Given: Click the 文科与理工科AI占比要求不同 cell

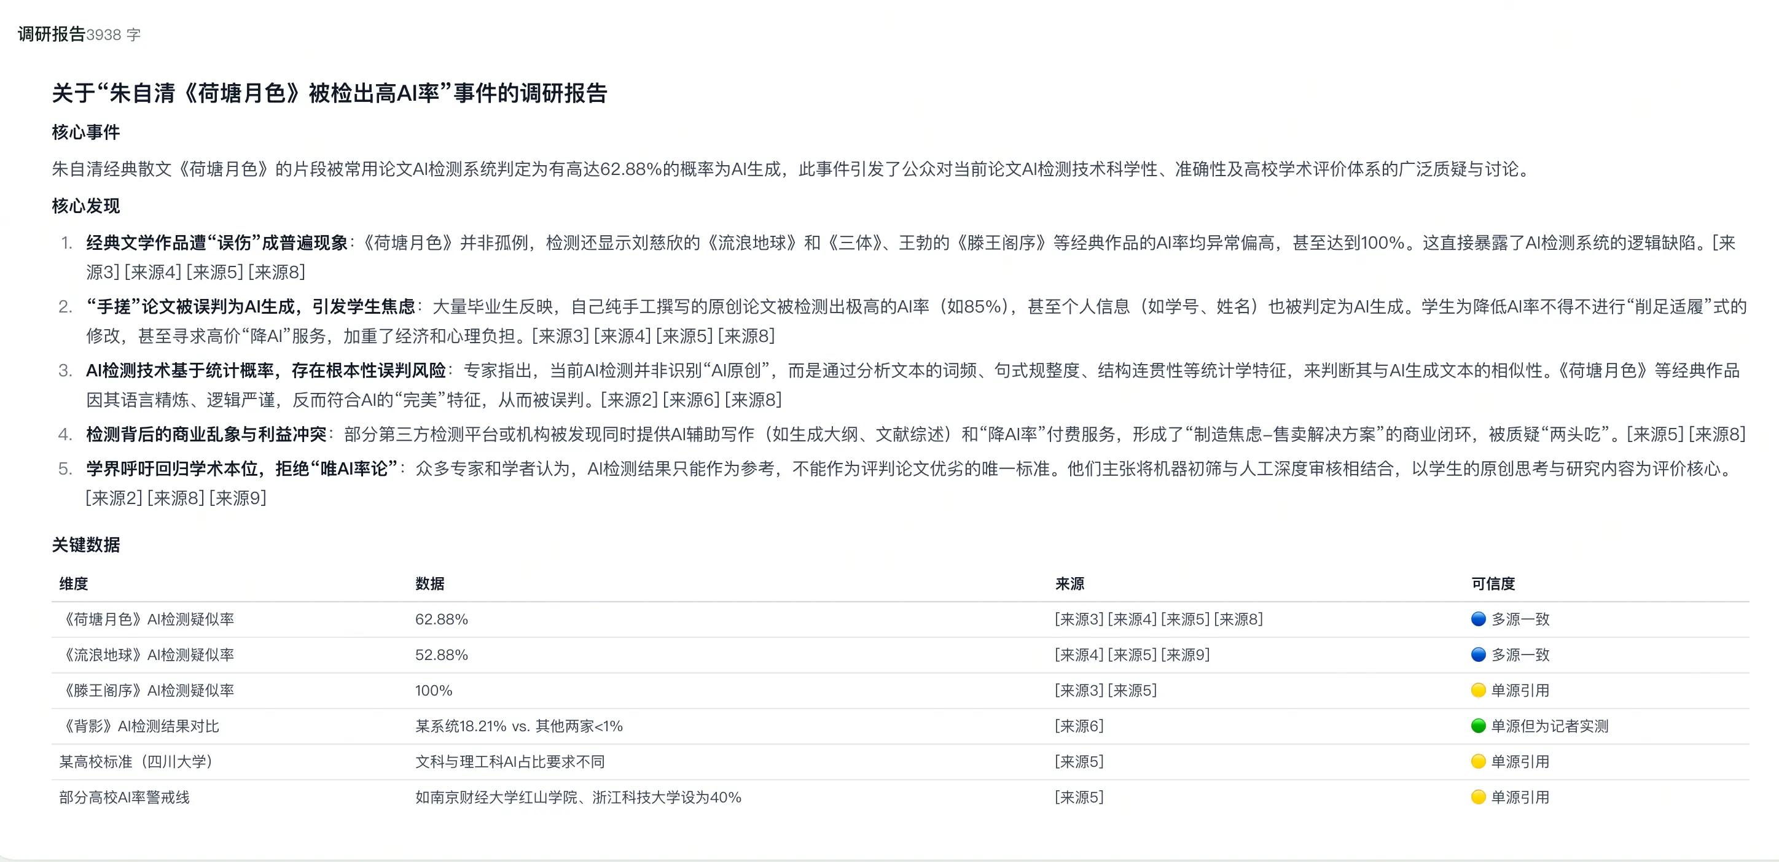Looking at the screenshot, I should pyautogui.click(x=510, y=761).
